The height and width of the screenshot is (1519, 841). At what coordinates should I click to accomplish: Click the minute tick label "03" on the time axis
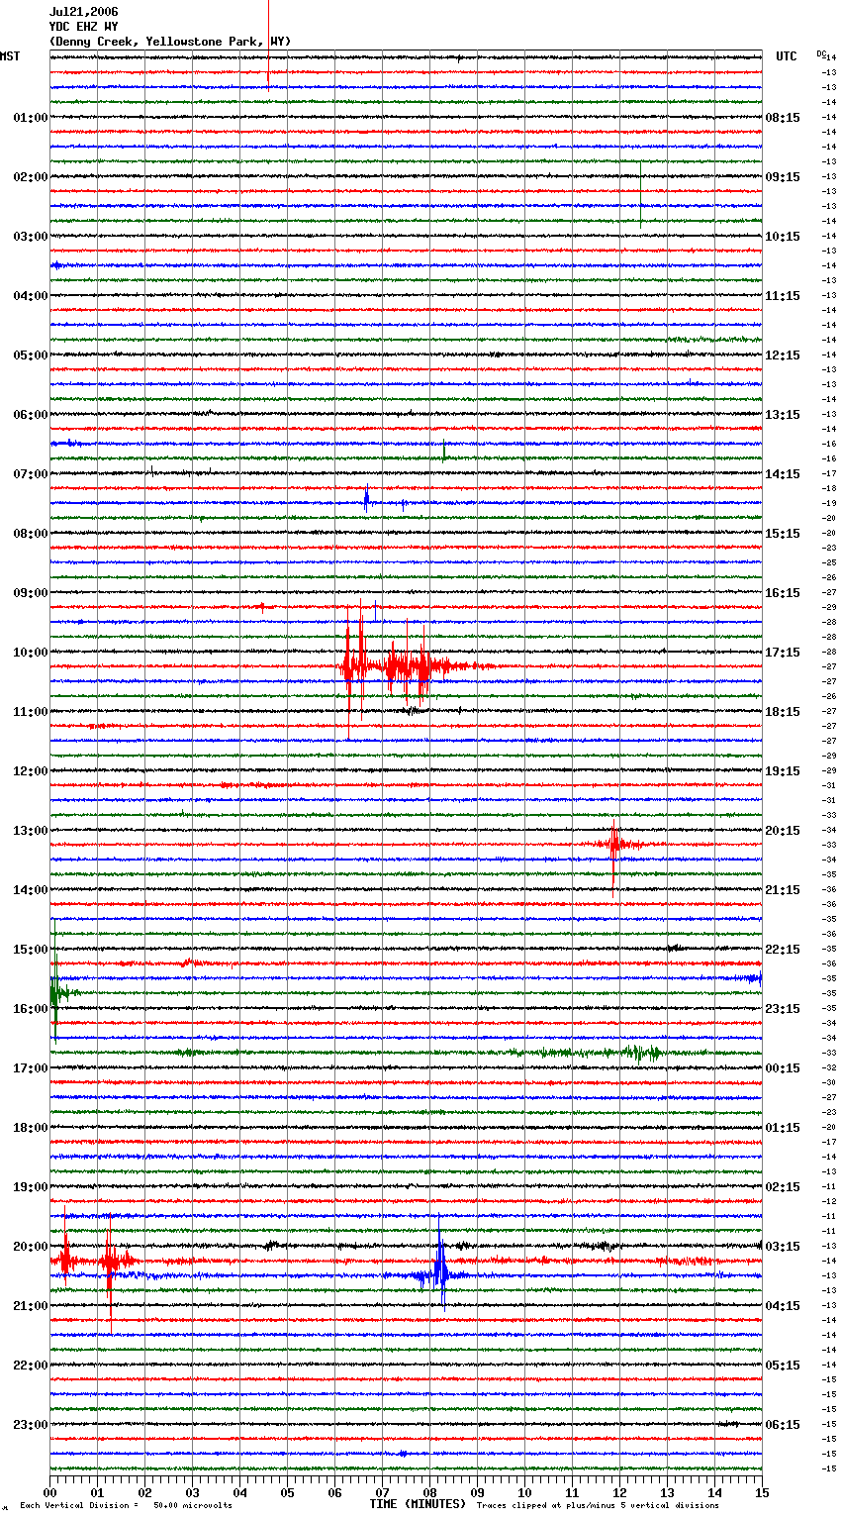[x=192, y=1492]
